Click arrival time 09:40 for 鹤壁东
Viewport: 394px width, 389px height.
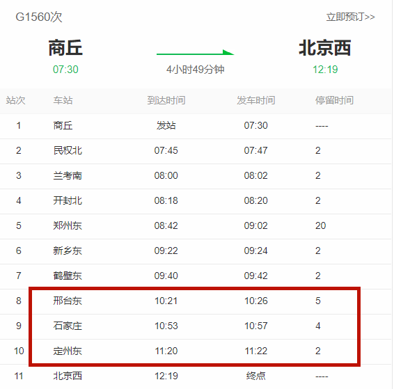[166, 276]
